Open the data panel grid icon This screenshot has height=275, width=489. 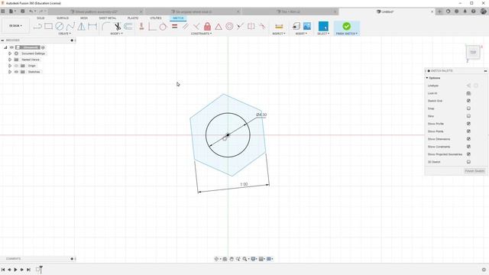3,11
